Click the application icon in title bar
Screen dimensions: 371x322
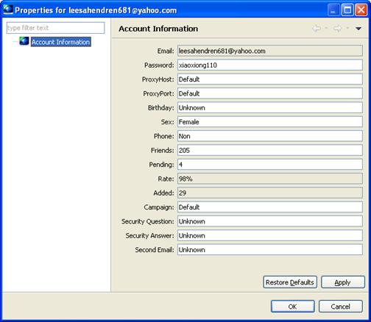point(8,10)
